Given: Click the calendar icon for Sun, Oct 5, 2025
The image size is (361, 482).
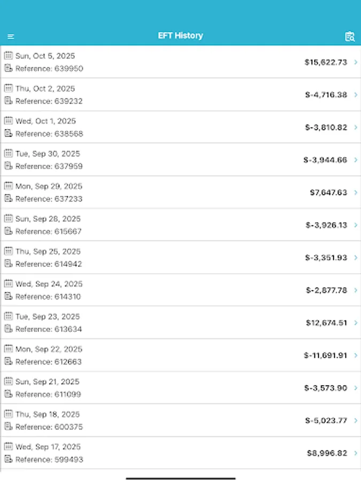Looking at the screenshot, I should [x=7, y=55].
